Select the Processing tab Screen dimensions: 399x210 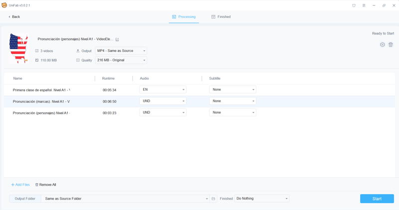[184, 17]
